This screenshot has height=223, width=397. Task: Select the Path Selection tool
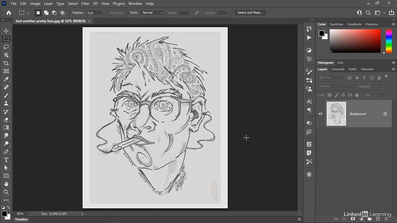pos(6,168)
